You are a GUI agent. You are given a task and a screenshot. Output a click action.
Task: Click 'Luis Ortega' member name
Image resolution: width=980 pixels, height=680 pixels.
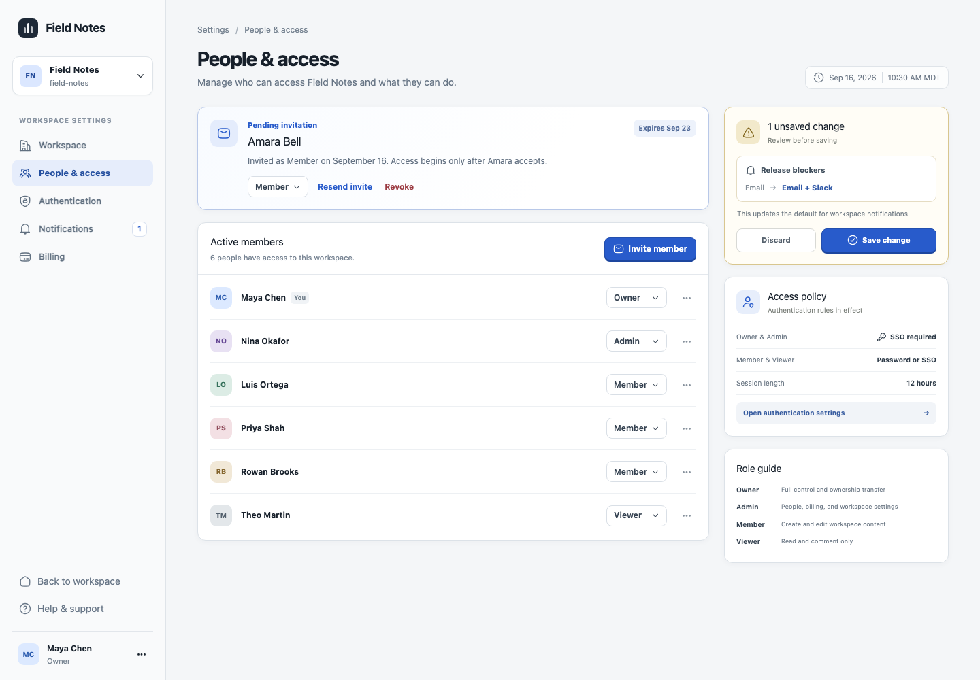point(264,385)
